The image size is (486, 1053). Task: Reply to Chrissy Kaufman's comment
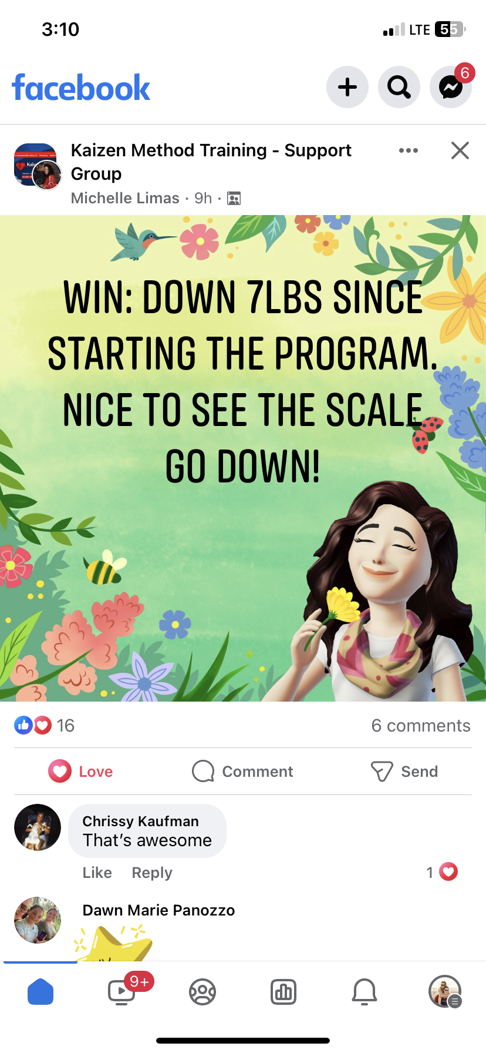152,873
